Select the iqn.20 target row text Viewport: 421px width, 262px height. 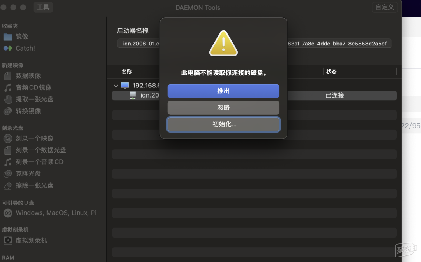coord(150,95)
